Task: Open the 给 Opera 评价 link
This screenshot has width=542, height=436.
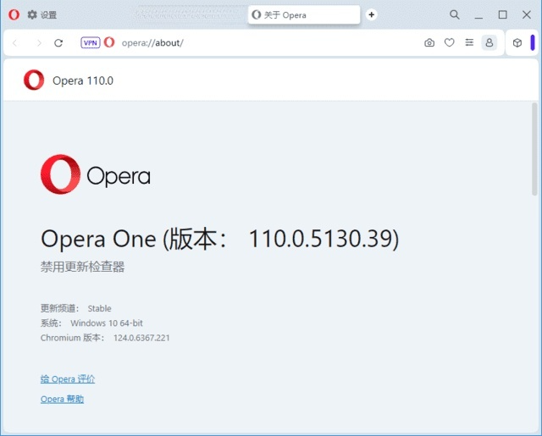Action: [x=68, y=379]
